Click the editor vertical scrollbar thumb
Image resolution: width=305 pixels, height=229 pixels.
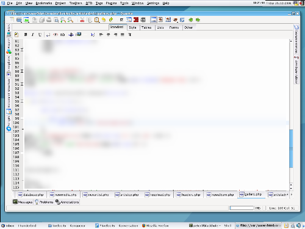click(x=291, y=148)
